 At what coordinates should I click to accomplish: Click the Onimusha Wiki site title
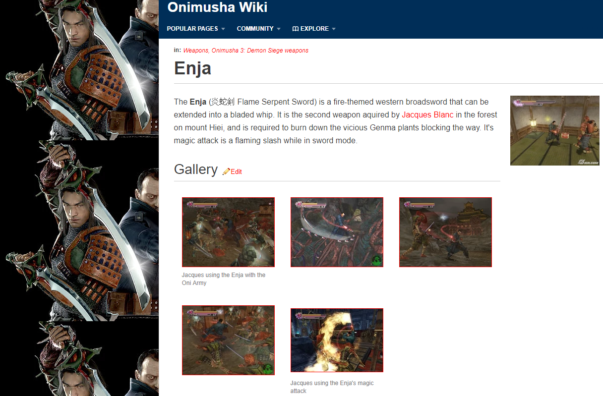pos(217,7)
